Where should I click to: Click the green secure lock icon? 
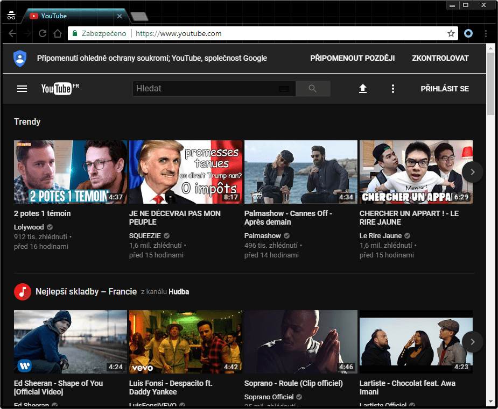(75, 33)
